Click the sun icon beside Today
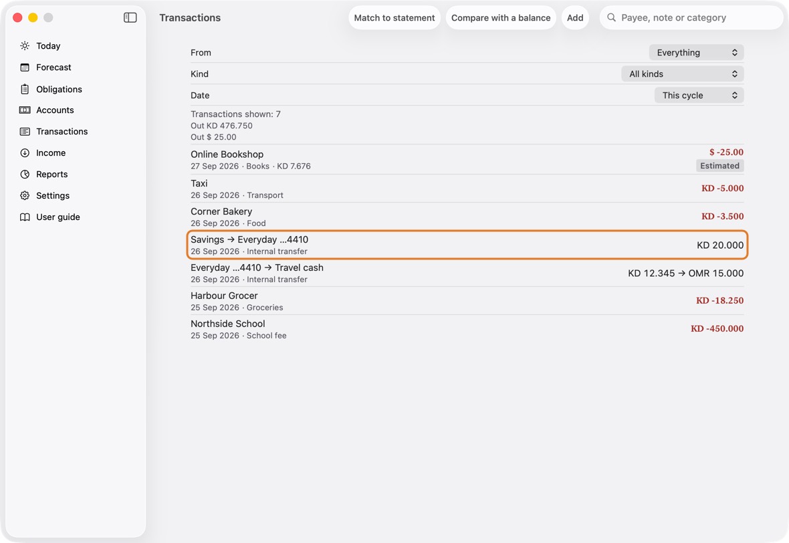Screen dimensions: 789x543 click(x=25, y=45)
